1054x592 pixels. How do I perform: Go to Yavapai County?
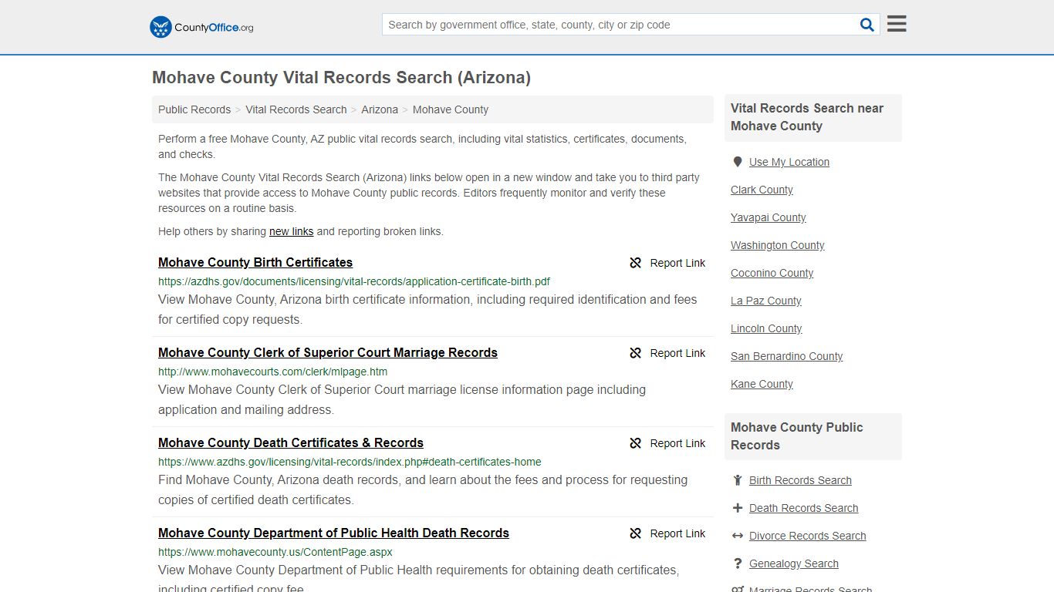(x=769, y=217)
